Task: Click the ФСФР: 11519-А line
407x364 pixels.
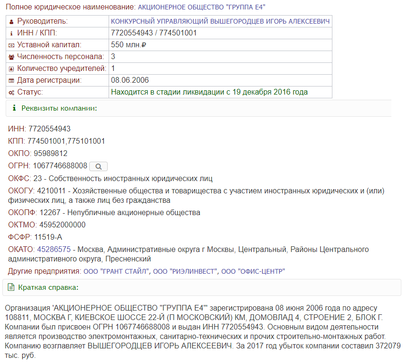Action: click(35, 237)
